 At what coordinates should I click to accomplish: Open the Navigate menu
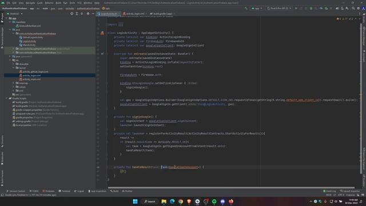(x=30, y=3)
